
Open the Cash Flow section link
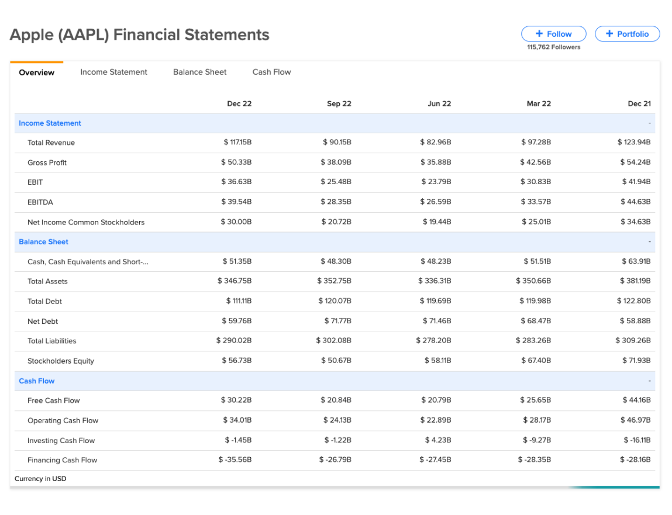[36, 381]
